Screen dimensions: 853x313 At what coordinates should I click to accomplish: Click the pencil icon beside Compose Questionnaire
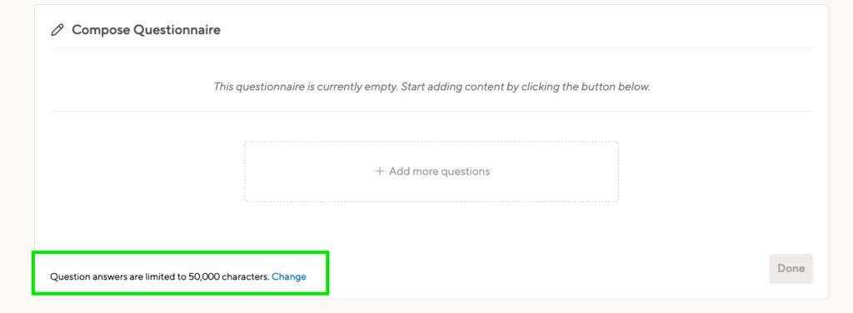57,30
